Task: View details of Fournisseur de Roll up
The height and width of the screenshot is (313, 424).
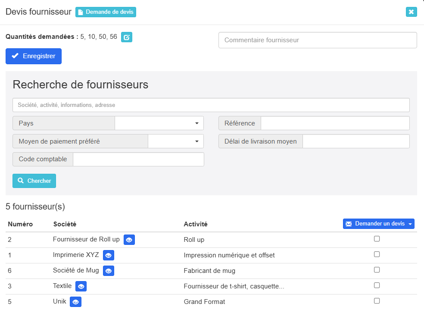Action: (x=129, y=240)
